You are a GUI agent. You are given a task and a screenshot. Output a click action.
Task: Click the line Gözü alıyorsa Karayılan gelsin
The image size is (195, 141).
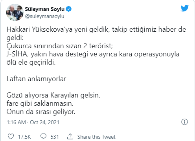pyautogui.click(x=53, y=95)
